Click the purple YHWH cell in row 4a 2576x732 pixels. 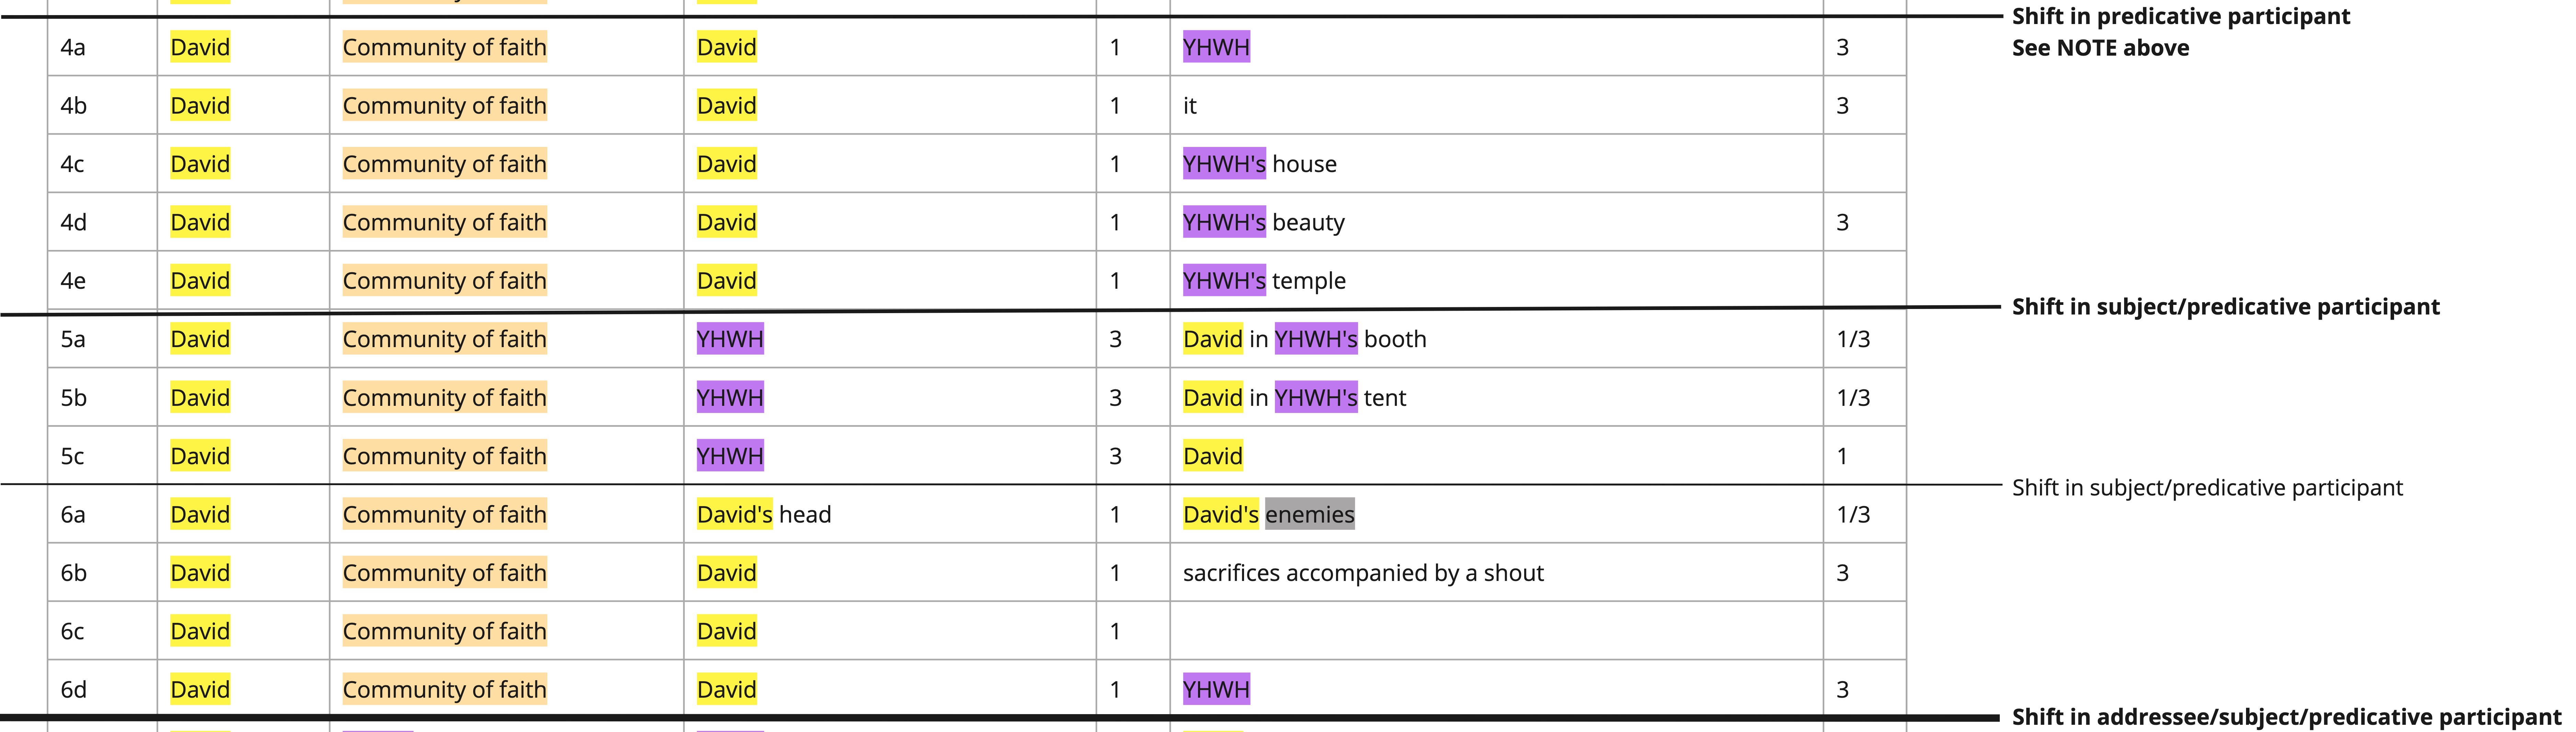(x=1216, y=47)
